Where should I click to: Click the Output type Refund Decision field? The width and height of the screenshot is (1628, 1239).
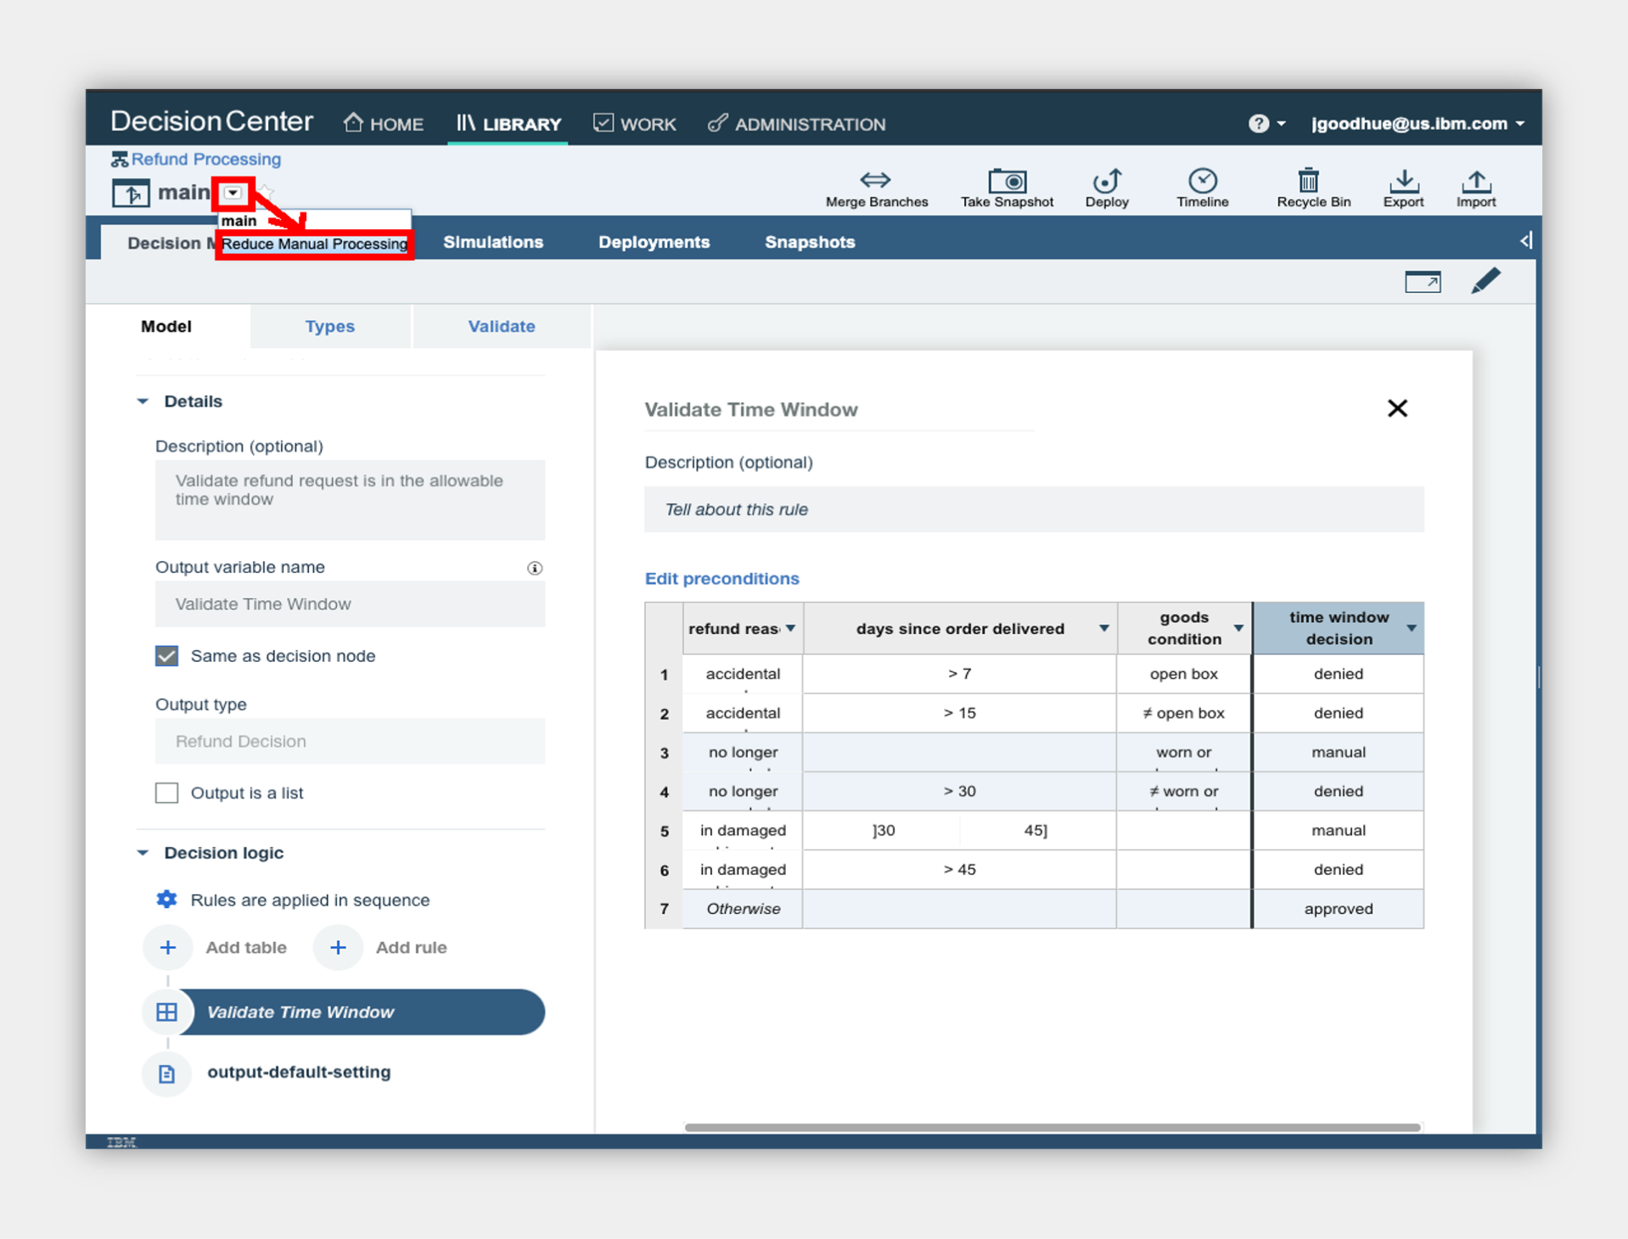tap(350, 741)
